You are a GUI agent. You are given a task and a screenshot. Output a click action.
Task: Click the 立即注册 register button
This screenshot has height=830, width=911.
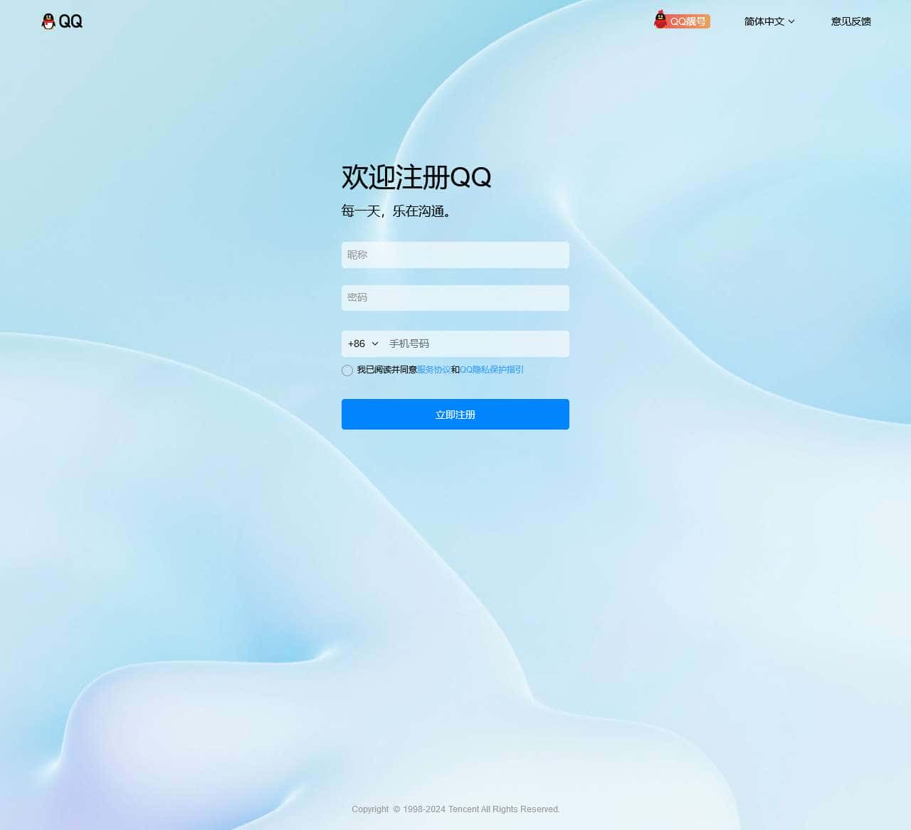point(455,414)
